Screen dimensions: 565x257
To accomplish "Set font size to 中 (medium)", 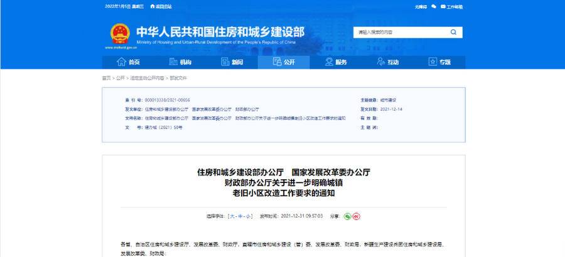I will (x=240, y=216).
